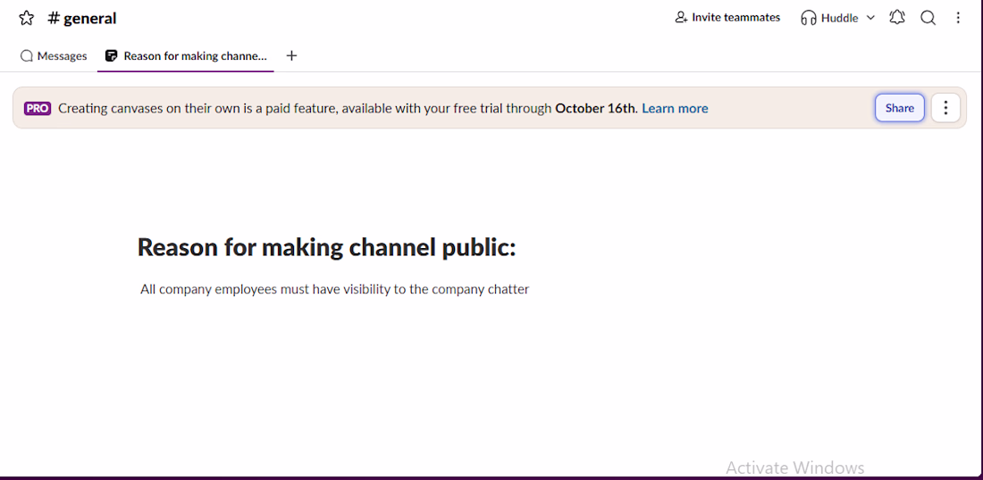983x480 pixels.
Task: Star the general channel
Action: click(26, 18)
